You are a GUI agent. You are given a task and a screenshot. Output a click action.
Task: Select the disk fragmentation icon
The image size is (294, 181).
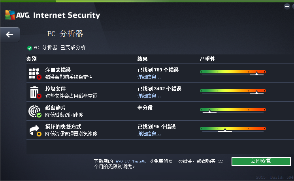coord(35,111)
